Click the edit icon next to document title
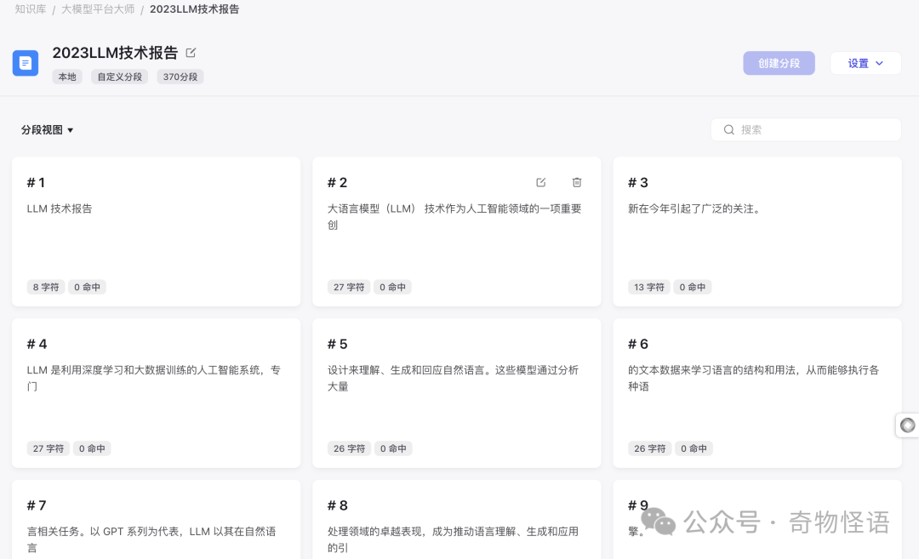Viewport: 919px width, 559px height. (191, 53)
